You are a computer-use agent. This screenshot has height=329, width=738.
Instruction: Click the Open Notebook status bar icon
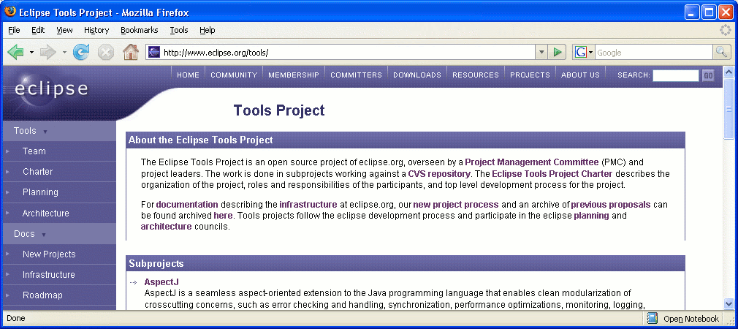tap(653, 318)
